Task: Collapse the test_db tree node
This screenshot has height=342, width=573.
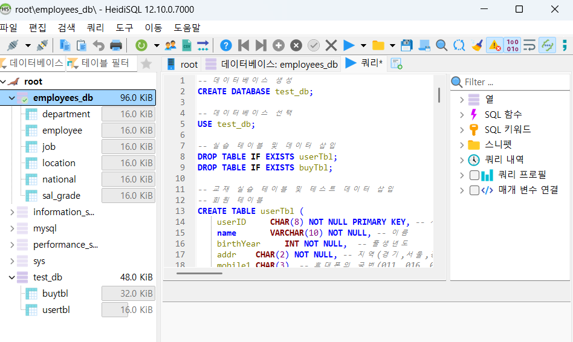Action: (x=11, y=277)
